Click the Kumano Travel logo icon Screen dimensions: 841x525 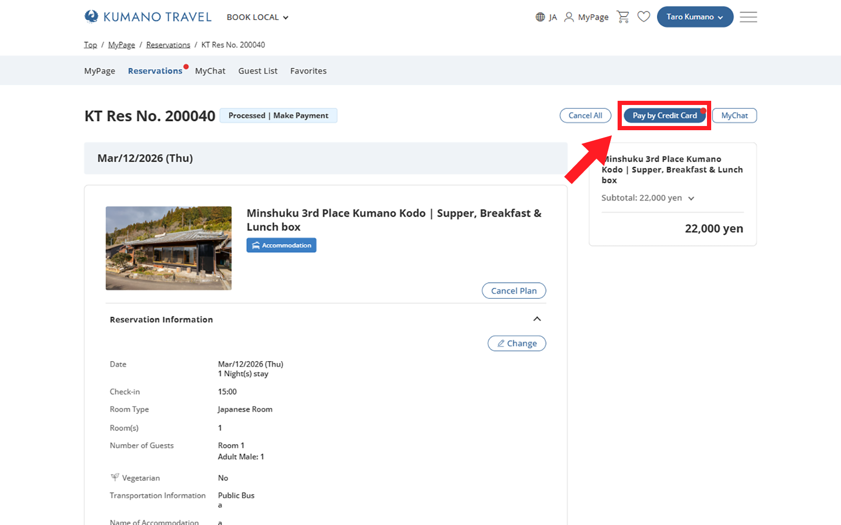click(x=91, y=17)
